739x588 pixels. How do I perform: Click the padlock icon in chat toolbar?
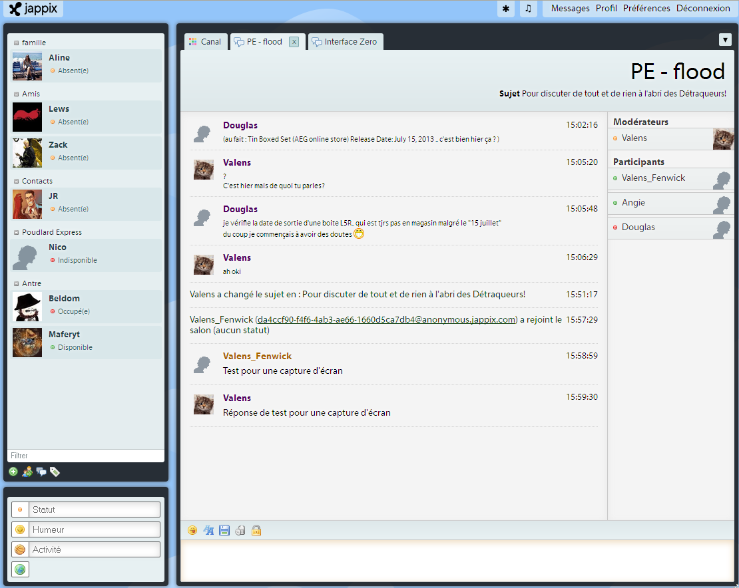tap(256, 530)
